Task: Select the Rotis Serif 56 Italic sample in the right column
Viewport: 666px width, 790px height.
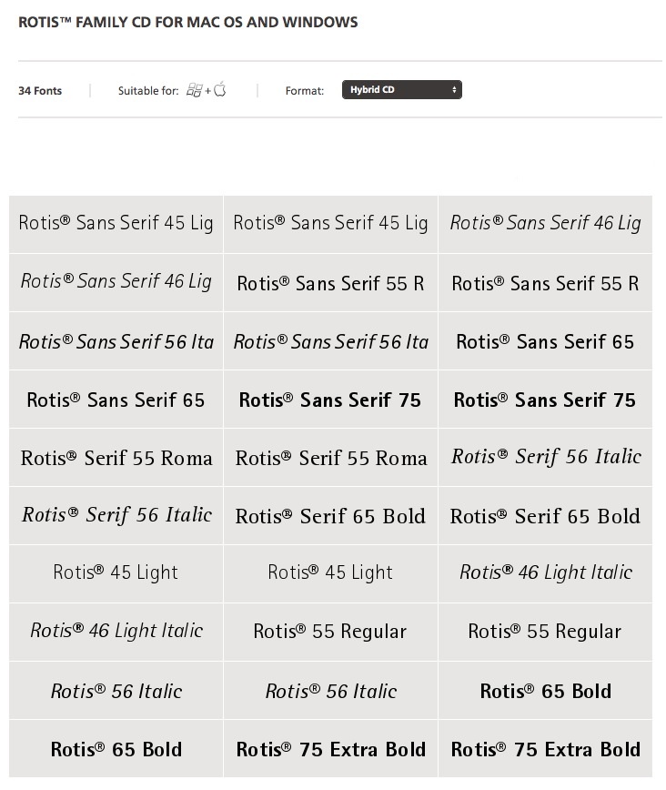Action: coord(545,458)
